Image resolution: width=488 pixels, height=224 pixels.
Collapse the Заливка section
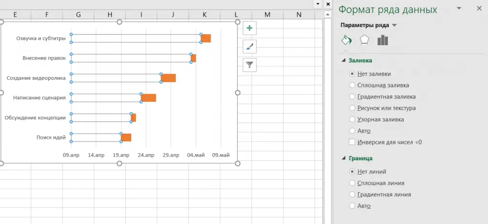(x=344, y=61)
